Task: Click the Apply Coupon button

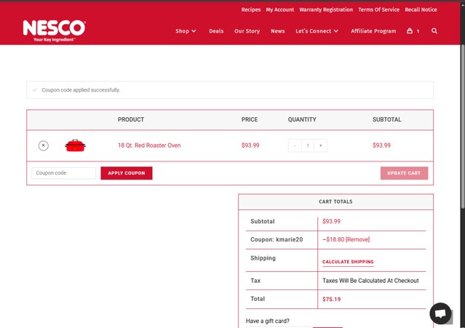Action: point(127,173)
